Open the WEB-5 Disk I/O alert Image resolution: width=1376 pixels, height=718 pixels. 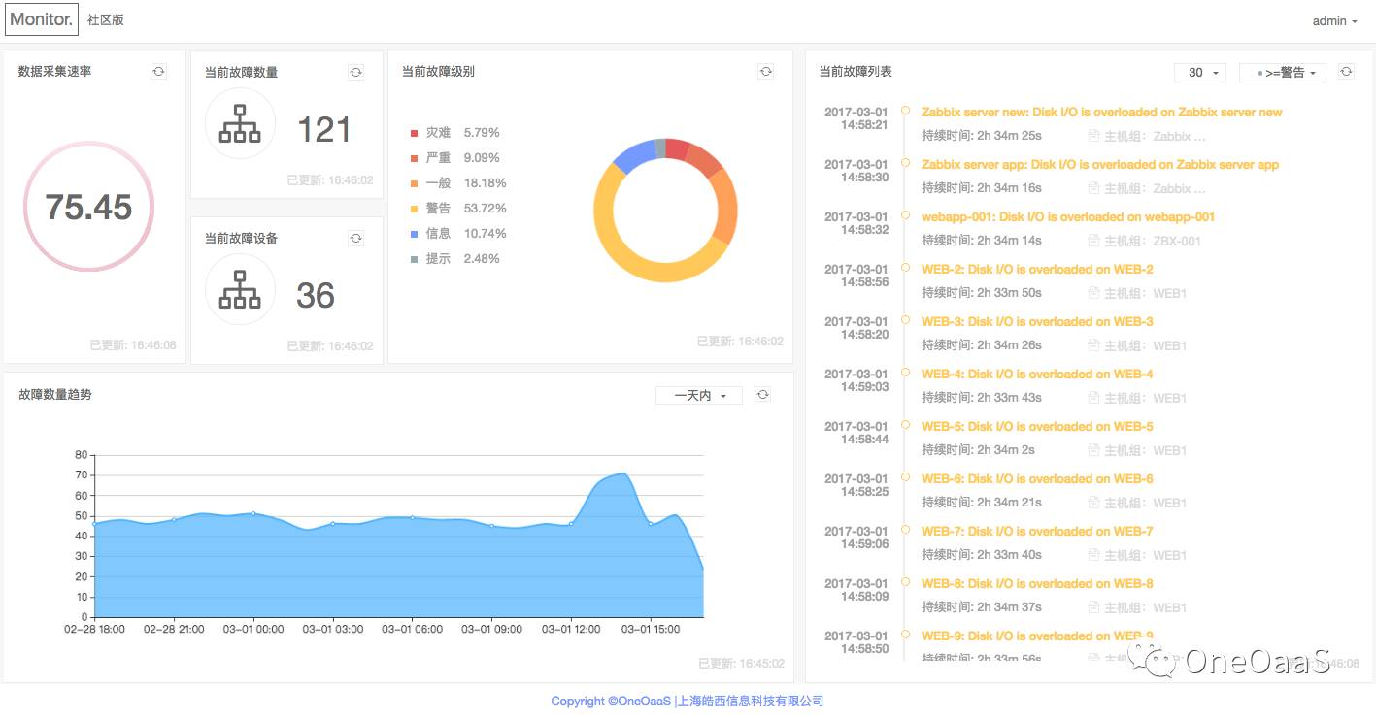coord(1037,427)
